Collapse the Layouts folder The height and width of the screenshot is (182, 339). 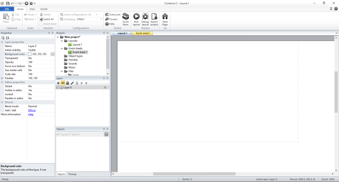click(x=62, y=41)
